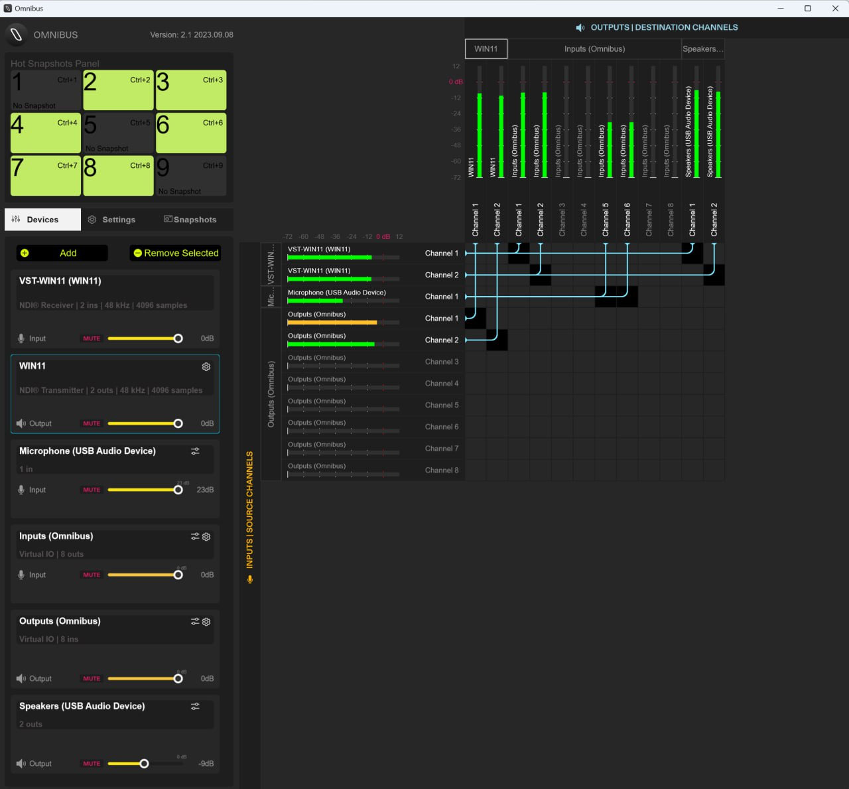This screenshot has height=789, width=849.
Task: Mute the Speakers USB Audio output
Action: tap(92, 764)
